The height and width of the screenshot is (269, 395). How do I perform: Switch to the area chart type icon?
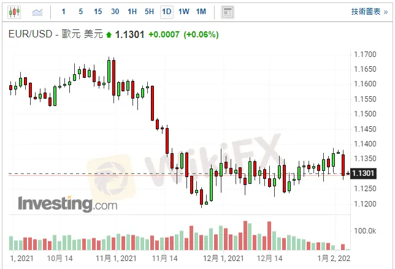[38, 12]
